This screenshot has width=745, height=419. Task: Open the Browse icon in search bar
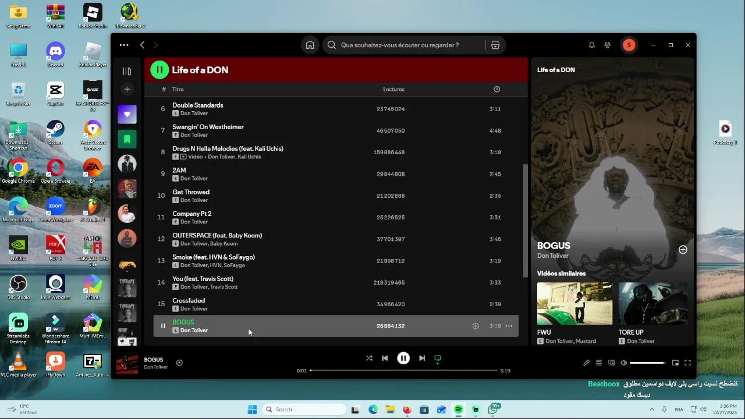tap(495, 45)
